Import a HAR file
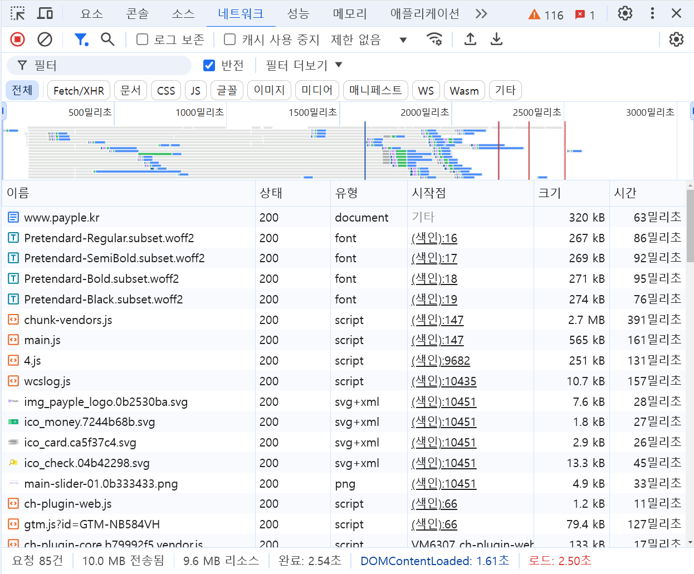Image resolution: width=694 pixels, height=574 pixels. point(470,40)
